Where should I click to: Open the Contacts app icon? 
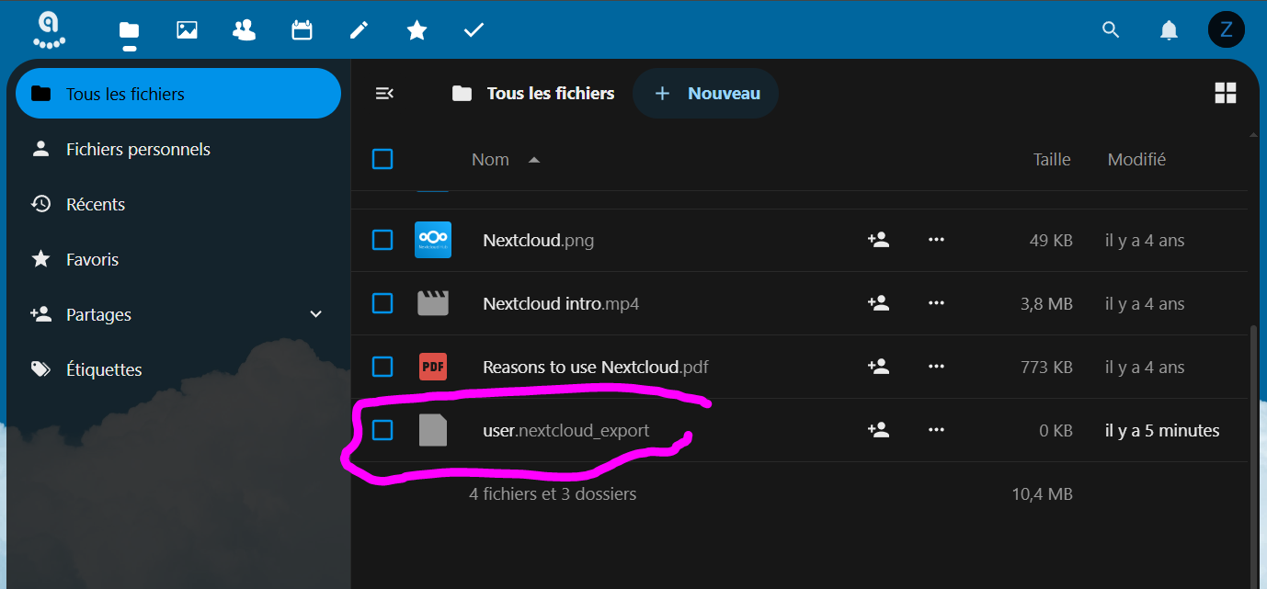point(245,30)
